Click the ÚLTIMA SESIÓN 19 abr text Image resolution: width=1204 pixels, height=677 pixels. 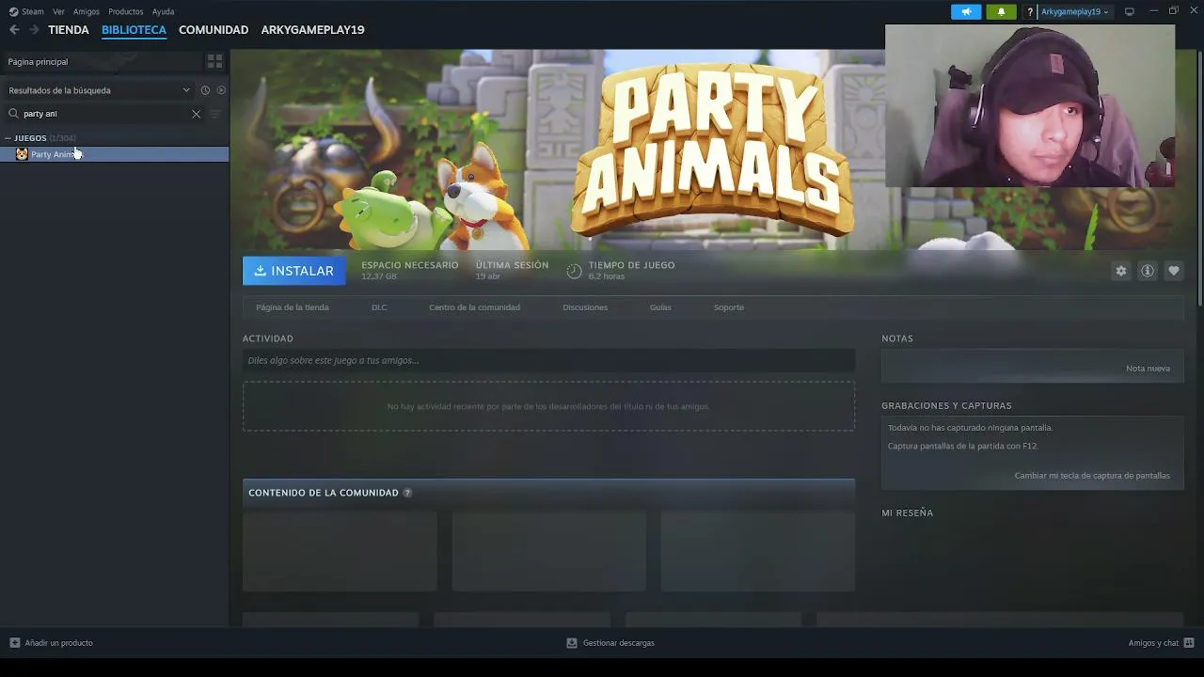pos(512,271)
